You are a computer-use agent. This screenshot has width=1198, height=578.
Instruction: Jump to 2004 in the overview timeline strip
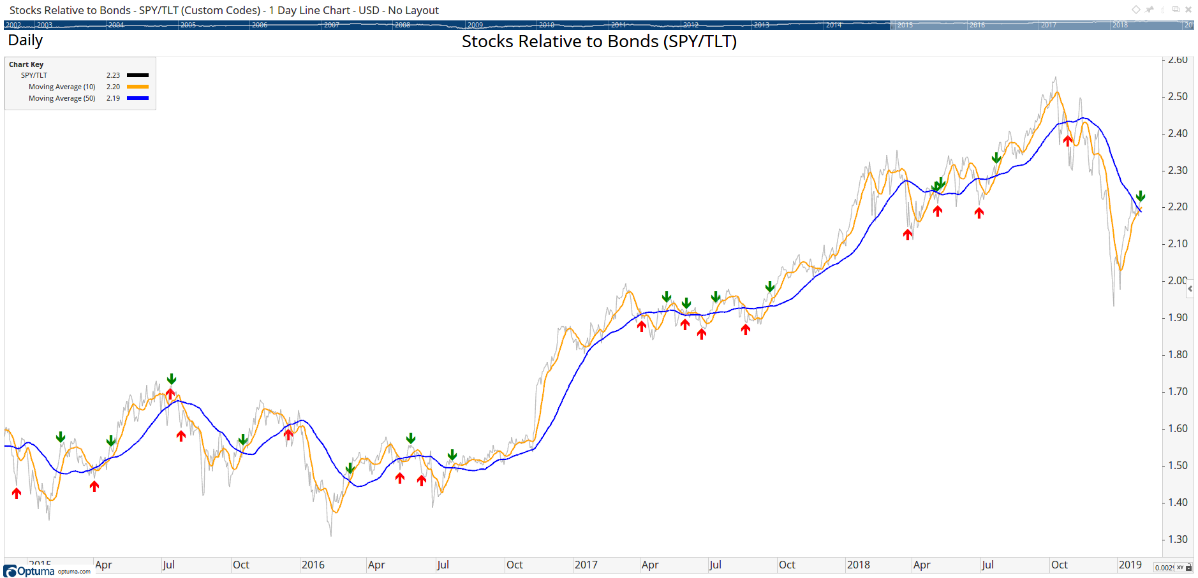tap(116, 25)
